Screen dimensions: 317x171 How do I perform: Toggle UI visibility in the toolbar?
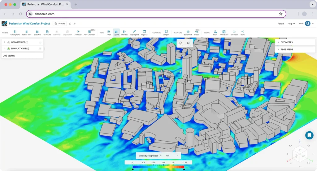144,33
